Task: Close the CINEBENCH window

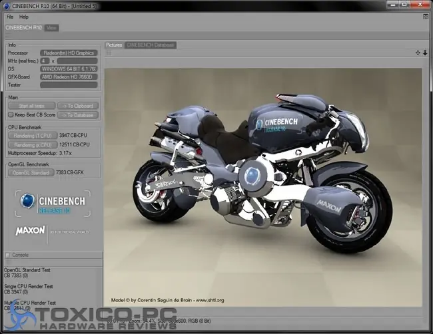Action: tap(420, 5)
